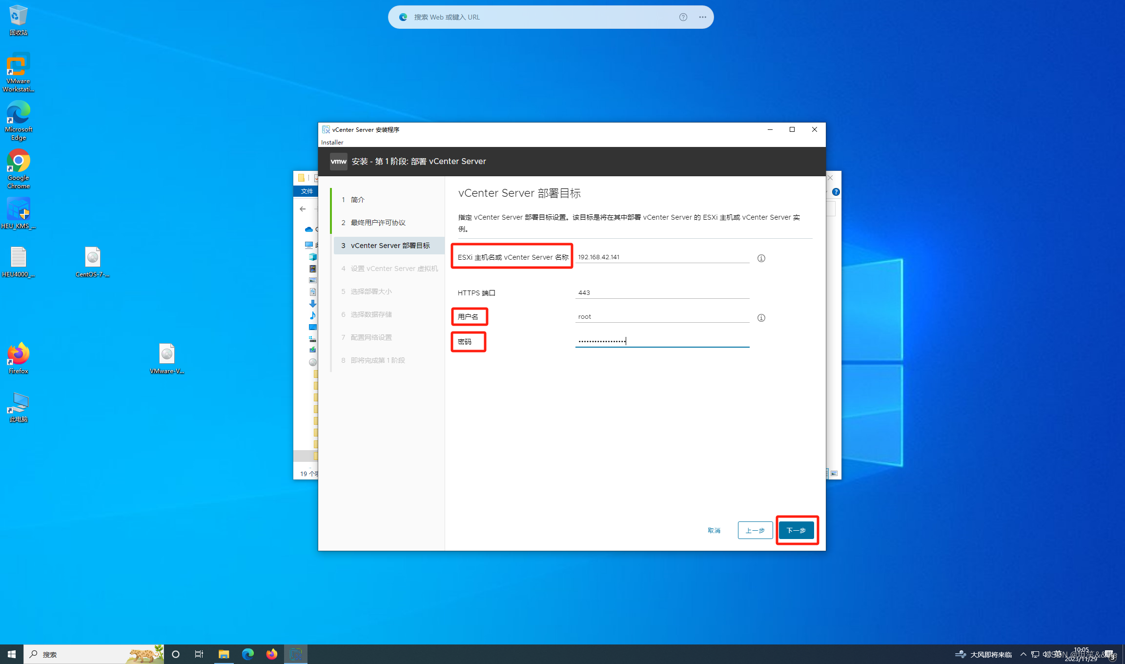Open the network icon in system tray

[x=1035, y=654]
